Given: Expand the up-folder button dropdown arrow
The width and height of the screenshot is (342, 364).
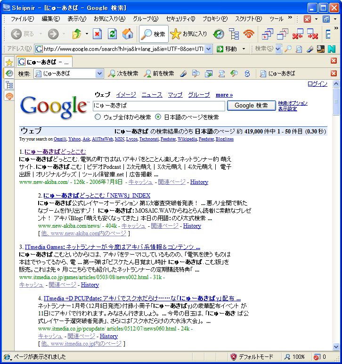Looking at the screenshot, I should click(87, 34).
